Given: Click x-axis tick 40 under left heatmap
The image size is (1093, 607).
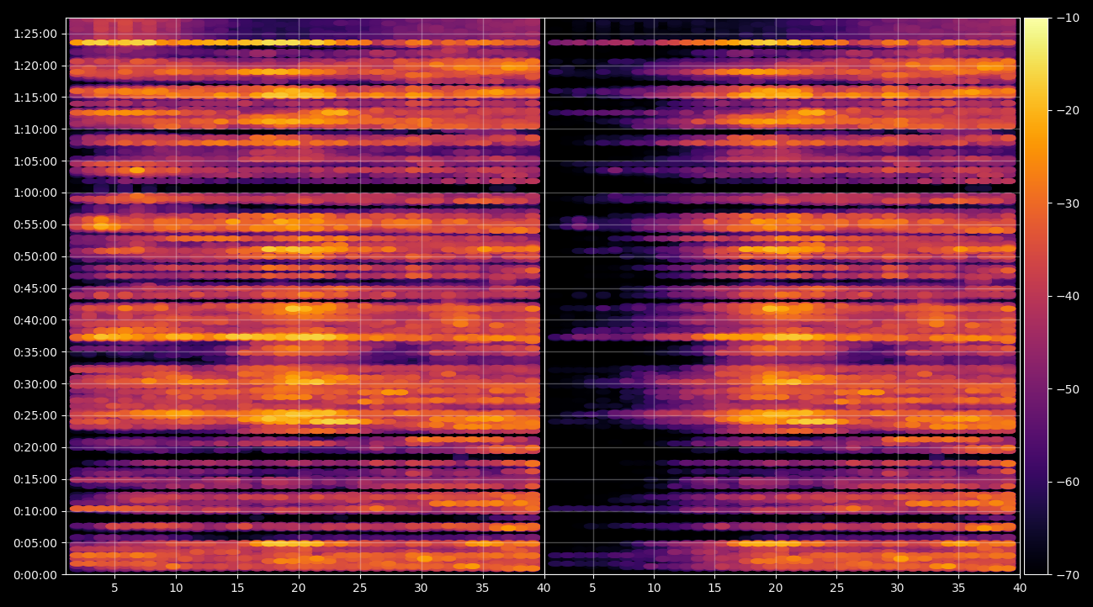Looking at the screenshot, I should pyautogui.click(x=544, y=588).
